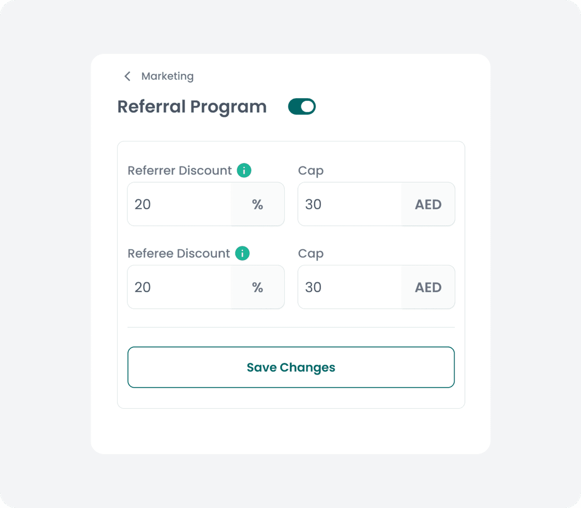Go back to the Marketing page link
The image size is (581, 508).
[167, 77]
